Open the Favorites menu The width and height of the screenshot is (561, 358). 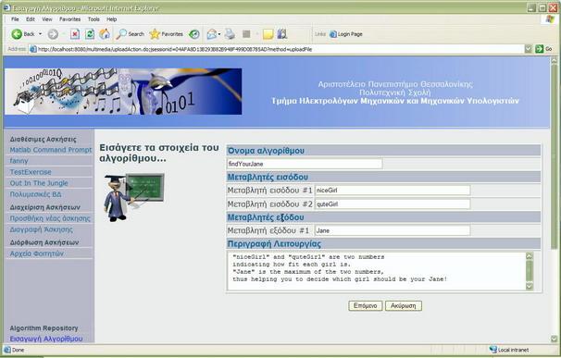click(69, 19)
